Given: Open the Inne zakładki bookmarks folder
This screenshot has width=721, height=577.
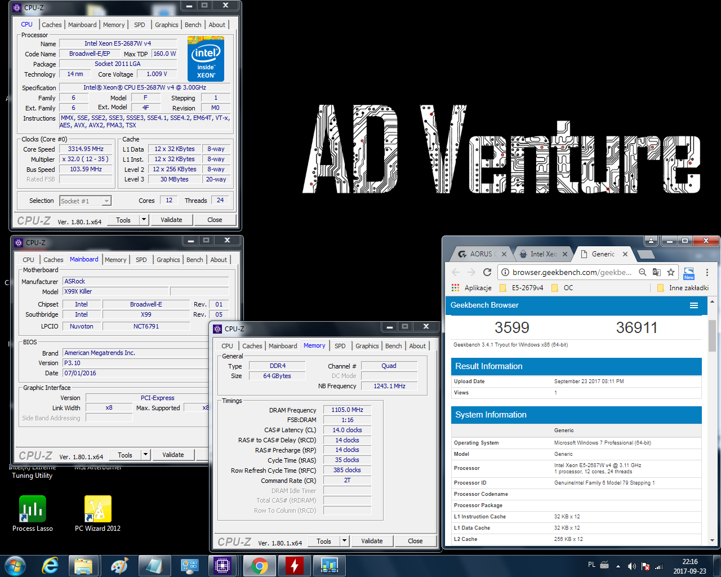Looking at the screenshot, I should 683,287.
